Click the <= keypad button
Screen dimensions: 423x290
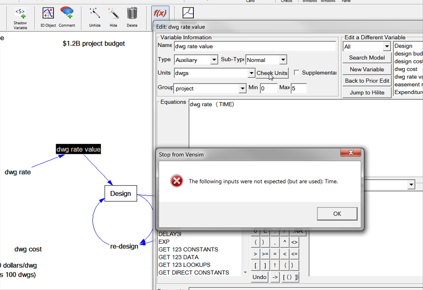click(294, 254)
